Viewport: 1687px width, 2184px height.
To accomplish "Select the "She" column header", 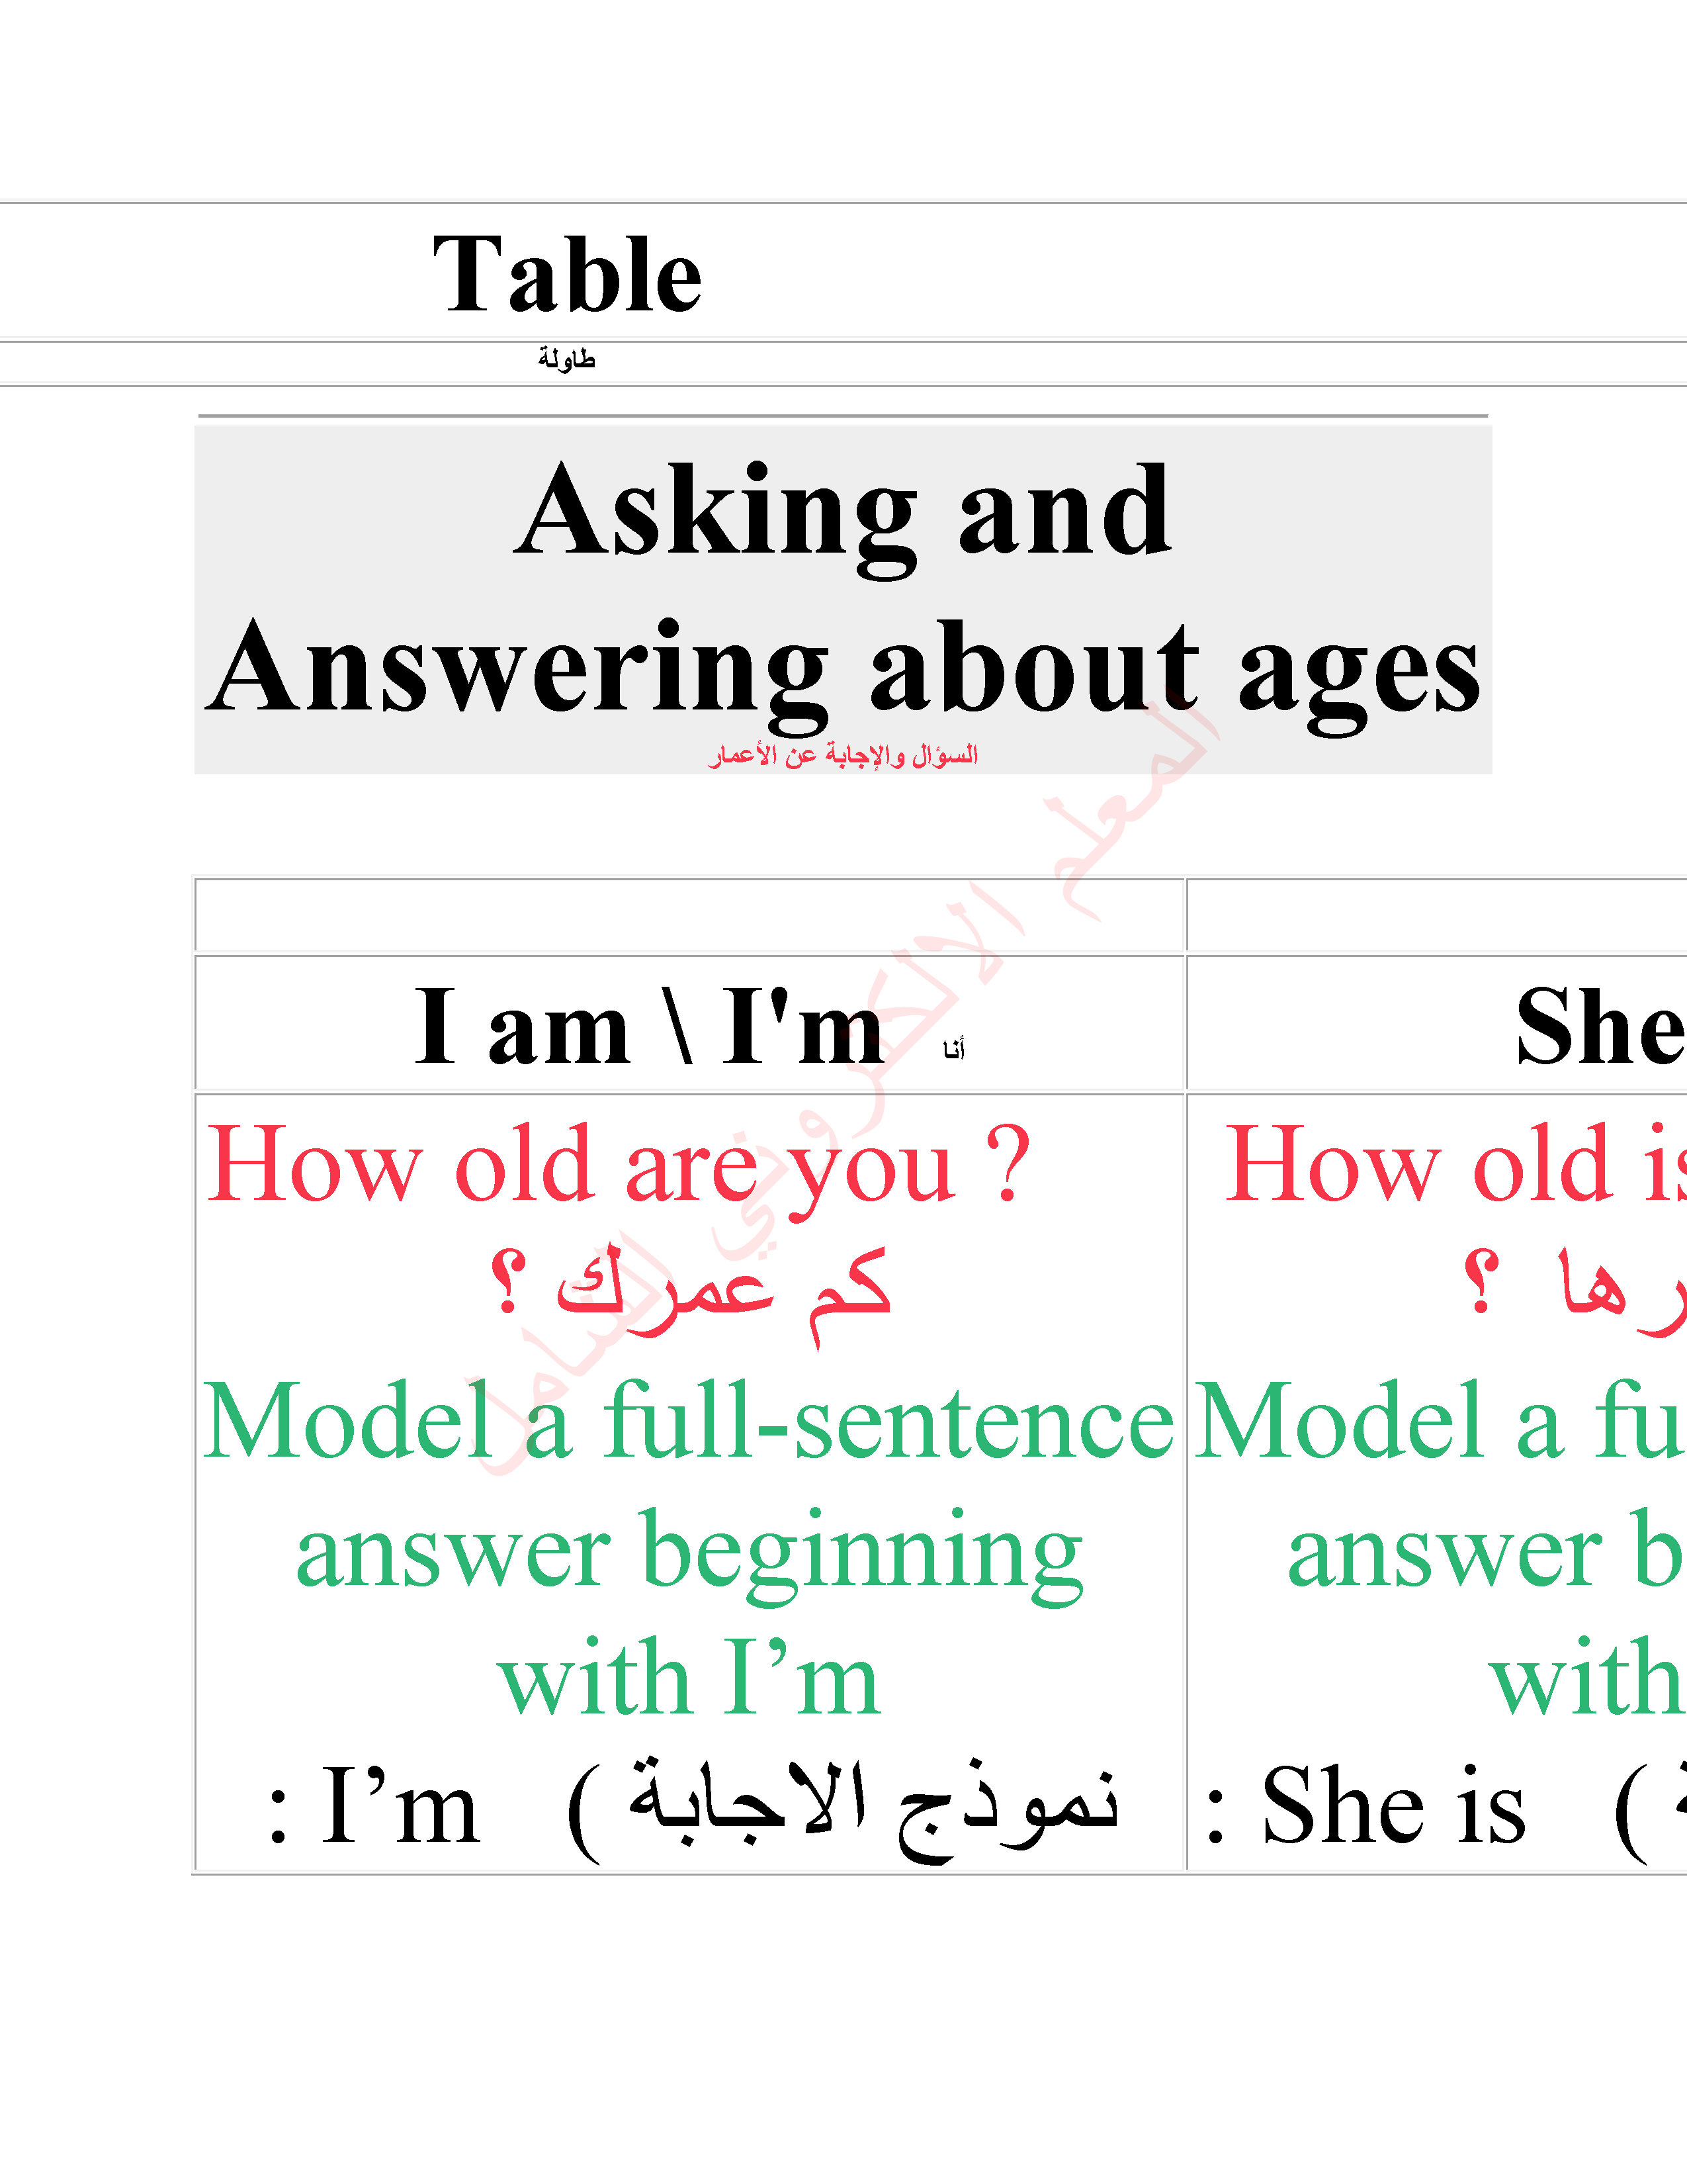I will pos(1599,1027).
